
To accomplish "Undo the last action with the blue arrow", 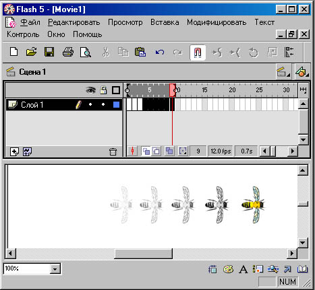I will tap(160, 52).
